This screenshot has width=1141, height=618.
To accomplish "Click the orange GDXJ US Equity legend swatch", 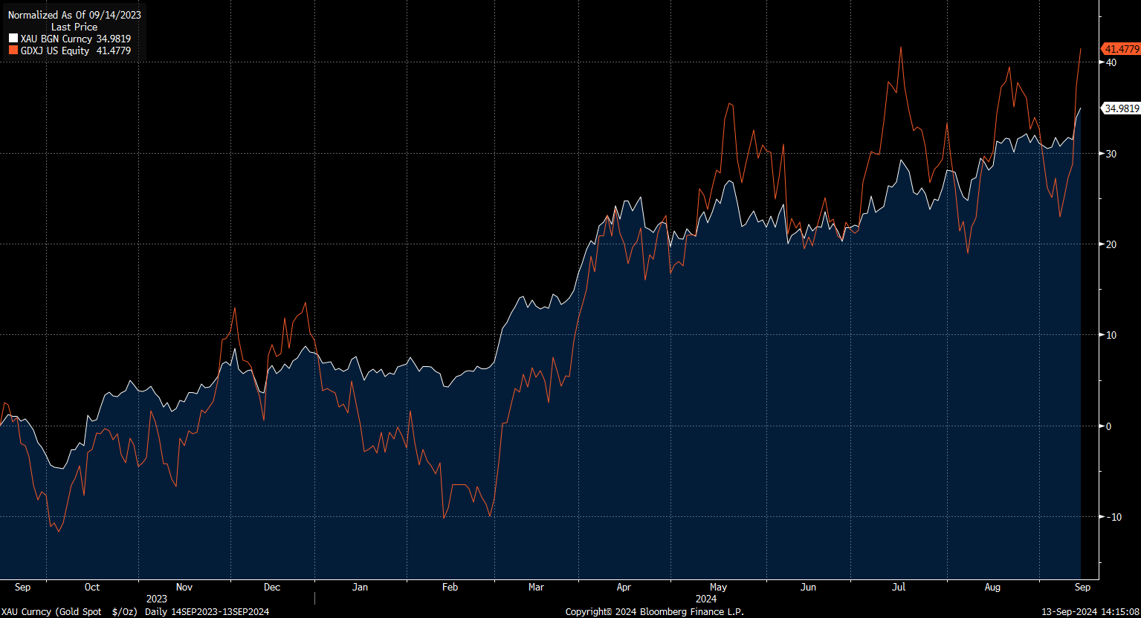I will [x=13, y=51].
